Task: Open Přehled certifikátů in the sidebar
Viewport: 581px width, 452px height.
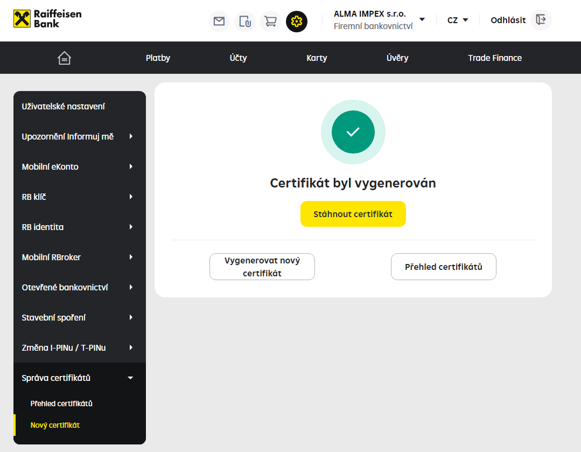Action: [x=61, y=404]
